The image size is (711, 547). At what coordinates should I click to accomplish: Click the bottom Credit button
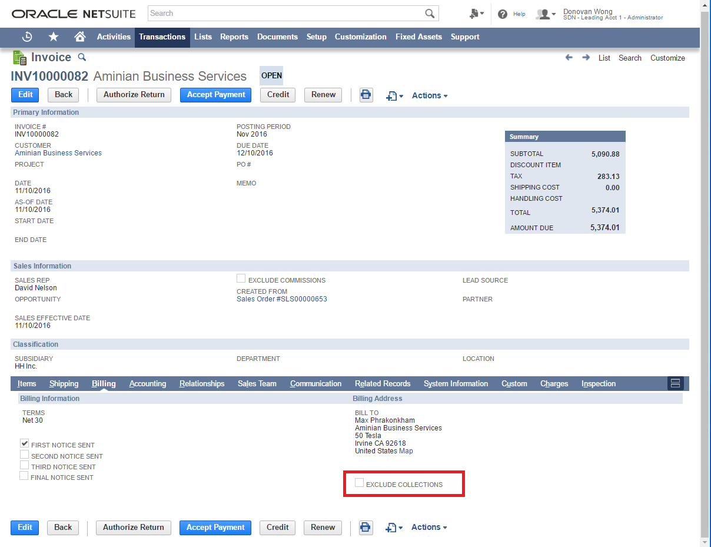[x=277, y=528]
